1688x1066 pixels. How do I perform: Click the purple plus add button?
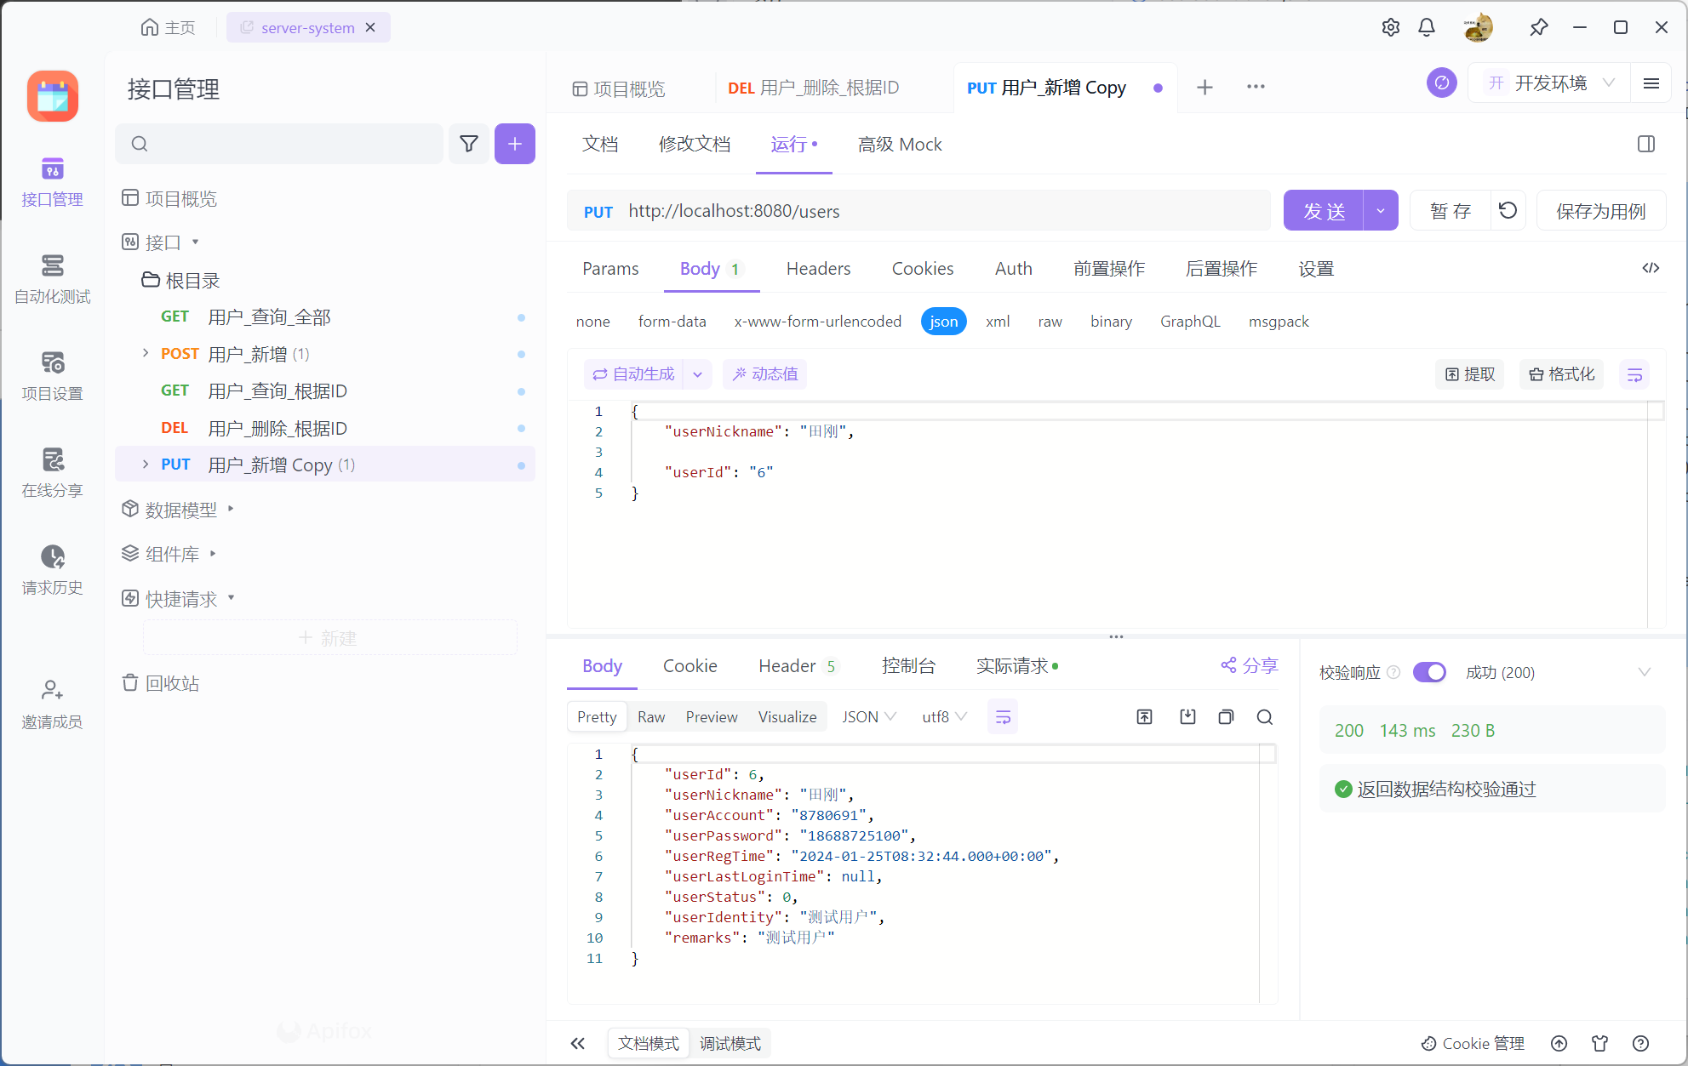tap(515, 144)
